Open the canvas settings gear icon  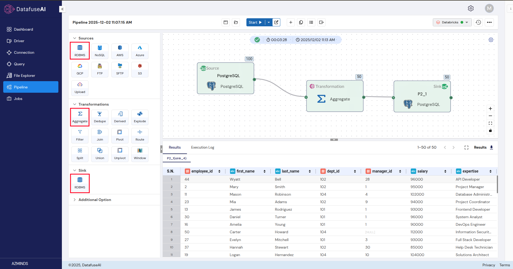coord(491,40)
